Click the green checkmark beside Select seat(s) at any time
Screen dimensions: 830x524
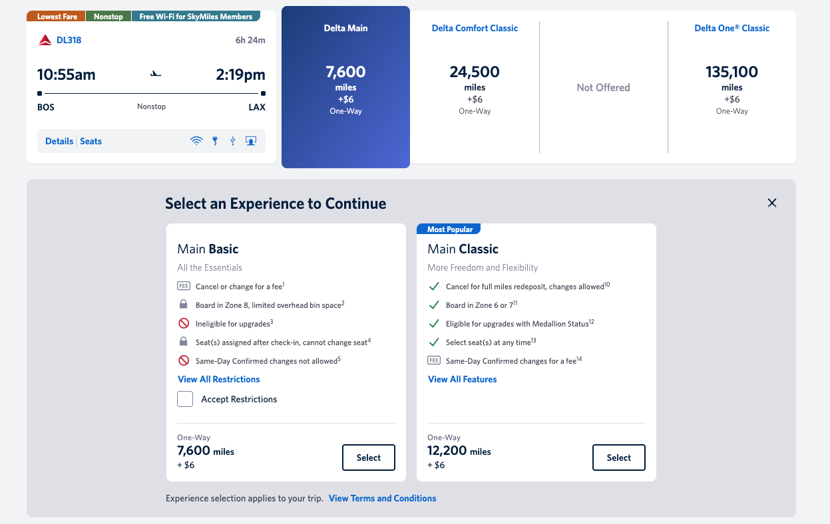pos(435,341)
